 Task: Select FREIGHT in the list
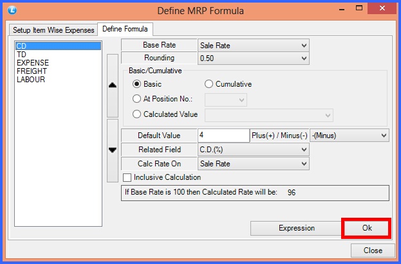click(x=58, y=71)
